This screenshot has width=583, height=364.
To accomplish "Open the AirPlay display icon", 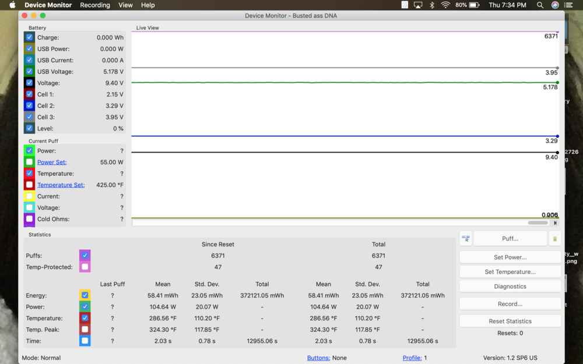I will 418,5.
